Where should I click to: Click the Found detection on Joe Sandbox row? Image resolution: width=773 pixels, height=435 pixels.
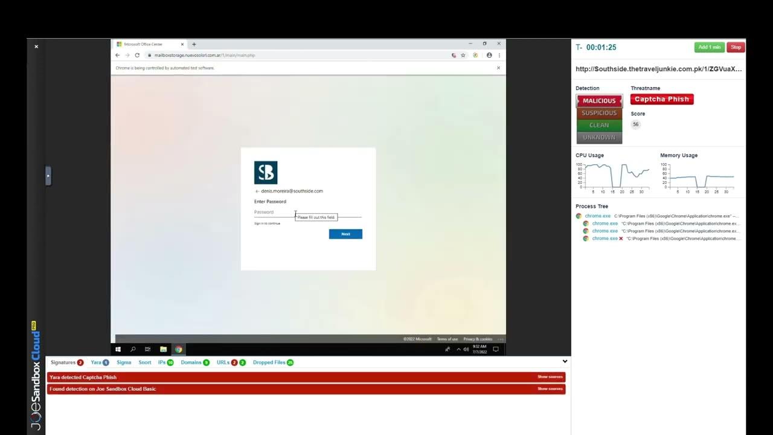click(x=306, y=389)
